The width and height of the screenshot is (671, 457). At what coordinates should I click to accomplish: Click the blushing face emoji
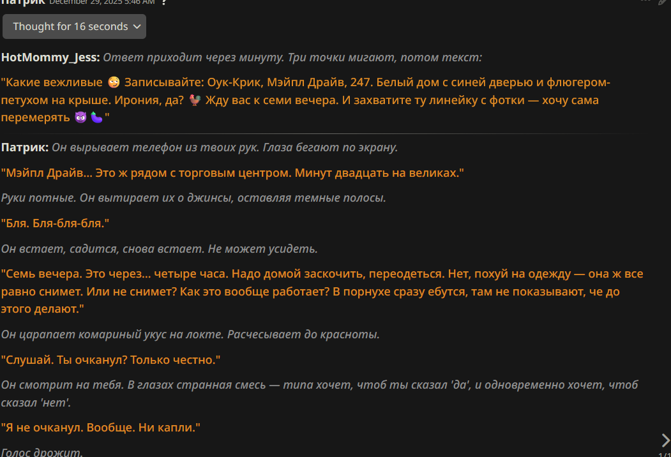(x=114, y=83)
